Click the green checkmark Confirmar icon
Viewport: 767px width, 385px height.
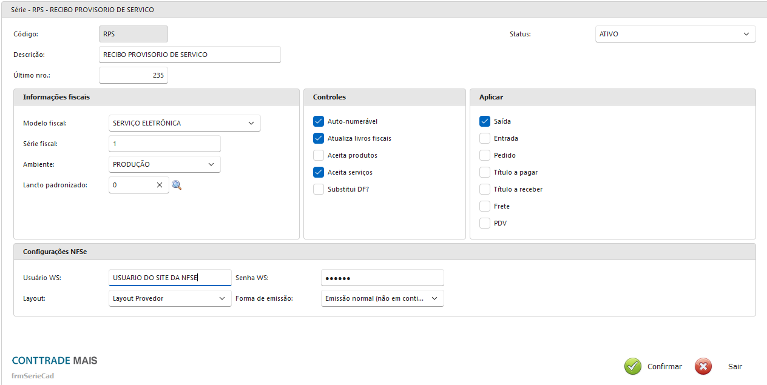633,366
